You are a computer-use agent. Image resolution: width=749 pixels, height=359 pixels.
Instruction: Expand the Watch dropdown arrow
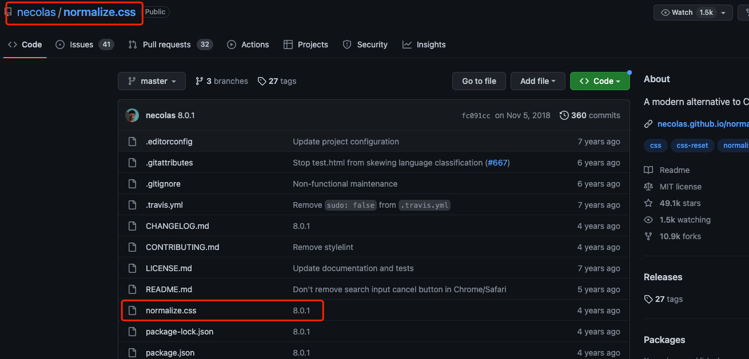(x=723, y=13)
